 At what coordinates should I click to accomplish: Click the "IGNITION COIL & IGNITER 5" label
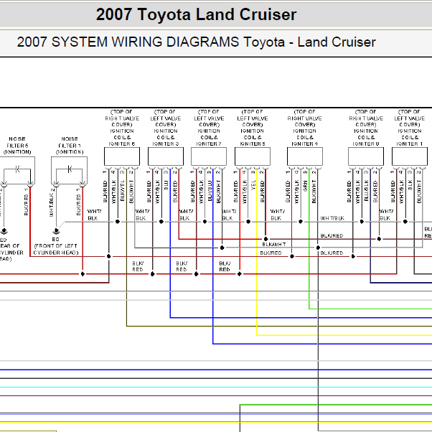tap(253, 137)
